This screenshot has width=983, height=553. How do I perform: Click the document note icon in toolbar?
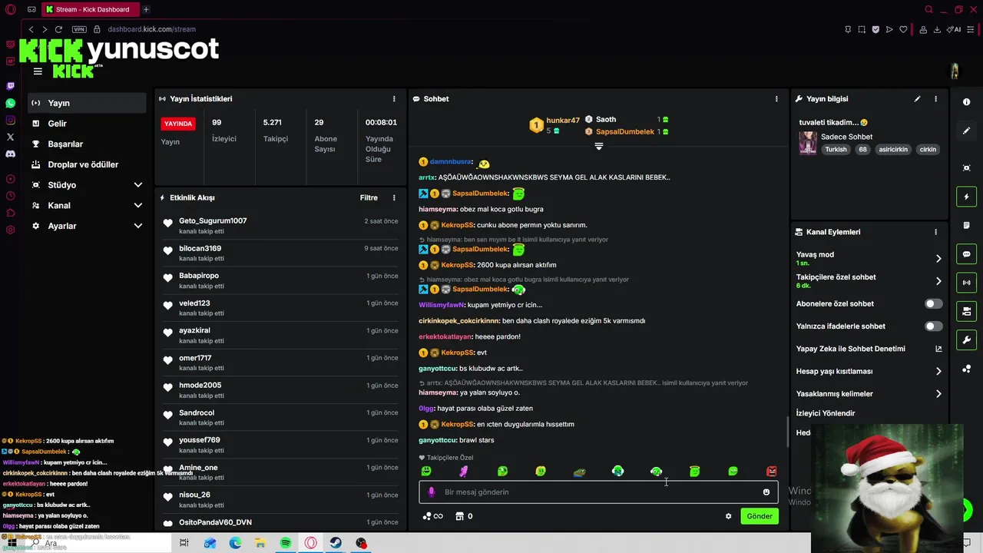pyautogui.click(x=966, y=225)
